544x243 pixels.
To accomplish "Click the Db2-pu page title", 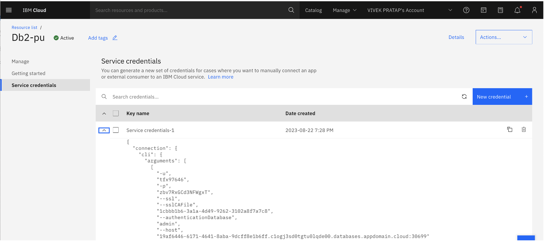I will [x=28, y=38].
